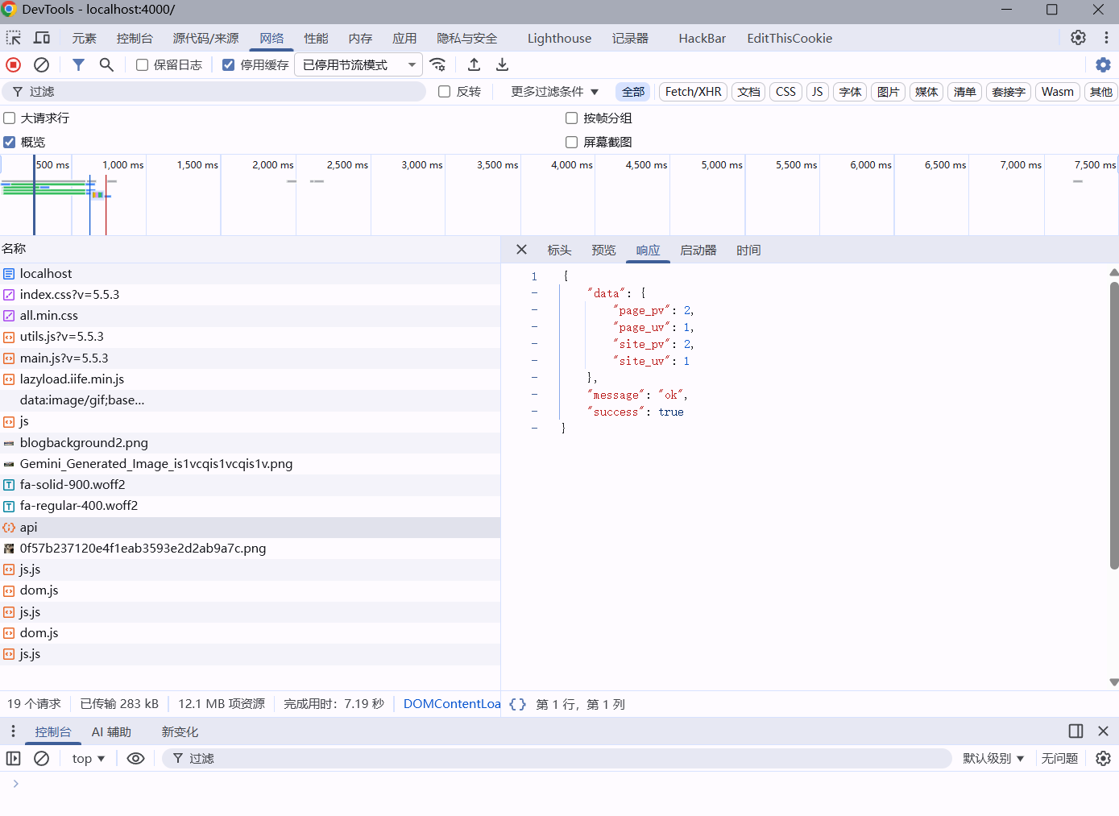Open the 默认级别 log level dropdown
Viewport: 1119px width, 816px height.
pyautogui.click(x=993, y=758)
